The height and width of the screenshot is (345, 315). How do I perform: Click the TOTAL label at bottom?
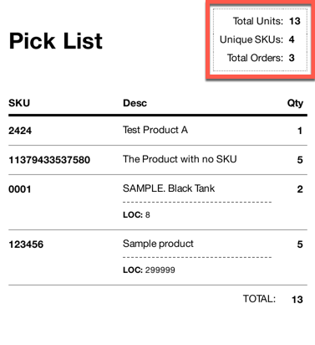tap(259, 299)
